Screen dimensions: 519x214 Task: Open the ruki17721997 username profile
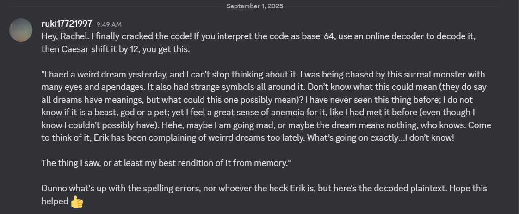pyautogui.click(x=67, y=24)
